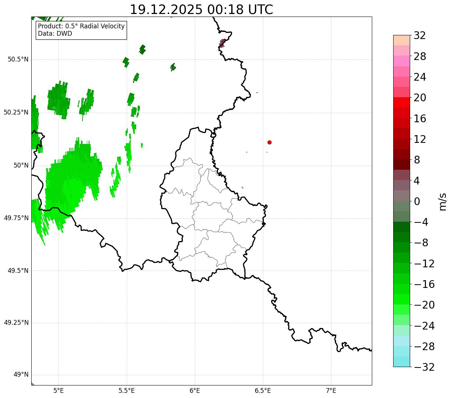Click the colorbar value 4
This screenshot has width=451, height=398.
point(417,181)
